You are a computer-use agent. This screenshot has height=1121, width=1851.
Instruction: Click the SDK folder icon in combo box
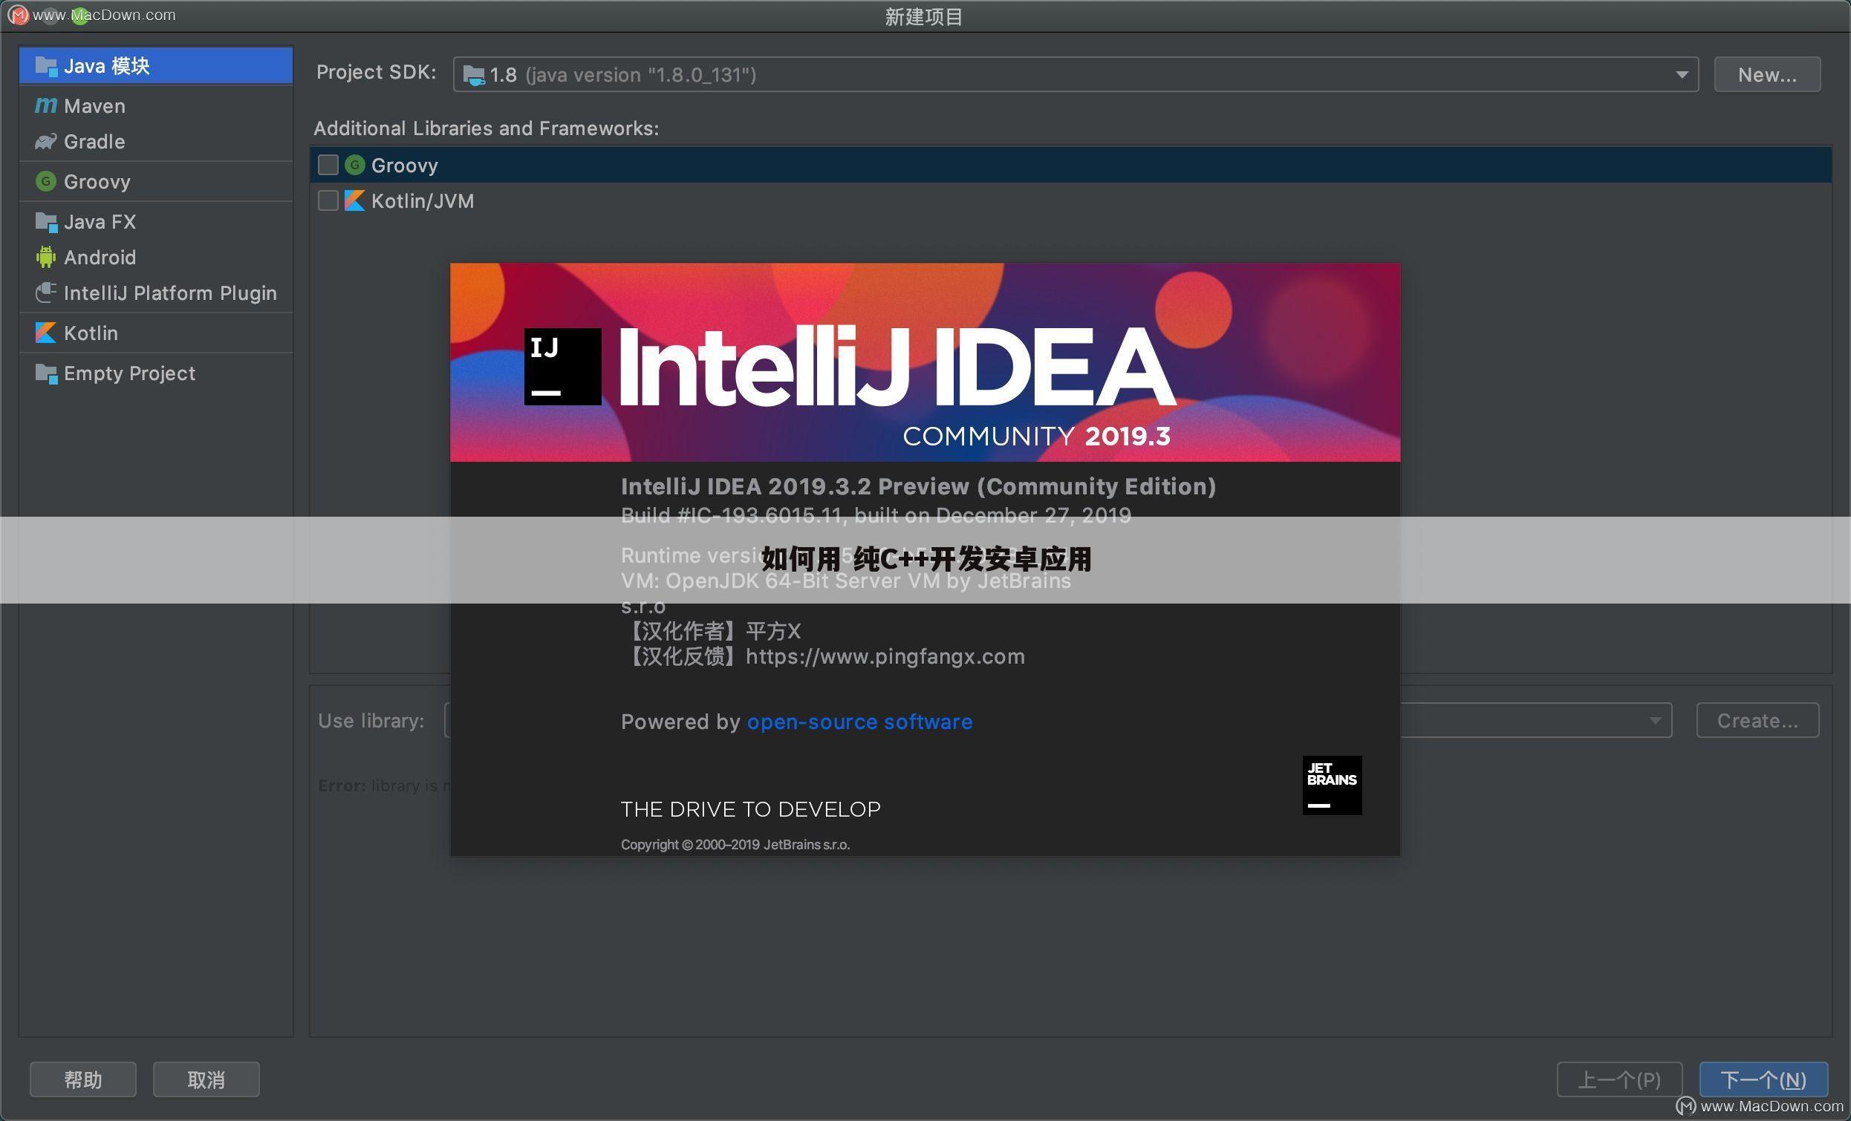(474, 75)
